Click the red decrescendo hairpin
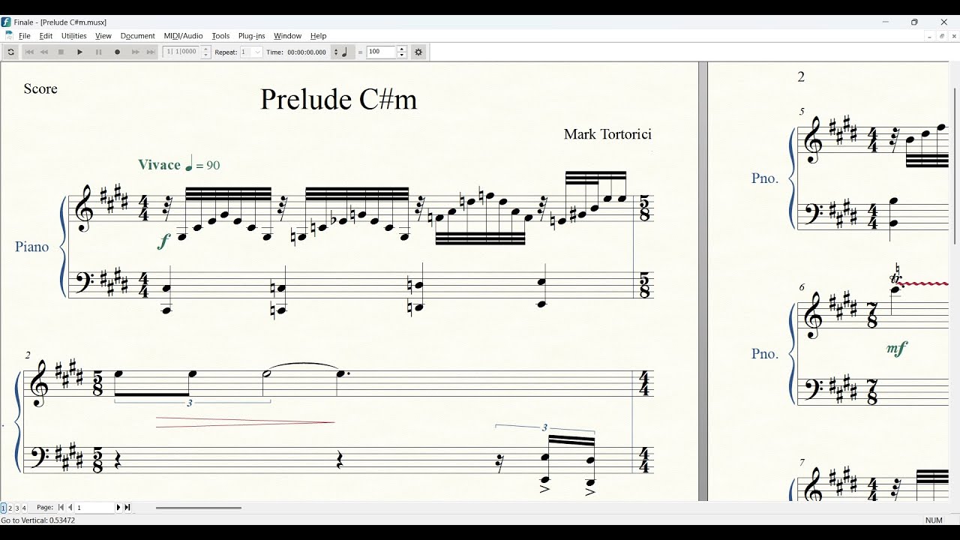This screenshot has width=960, height=540. click(x=245, y=422)
